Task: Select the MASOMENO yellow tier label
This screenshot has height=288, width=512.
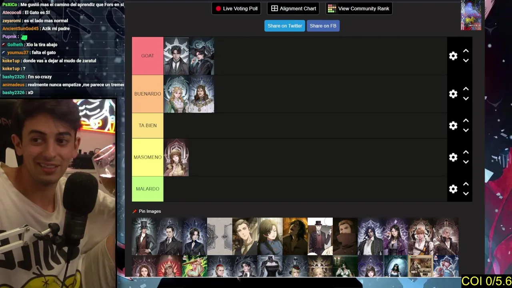Action: point(148,157)
